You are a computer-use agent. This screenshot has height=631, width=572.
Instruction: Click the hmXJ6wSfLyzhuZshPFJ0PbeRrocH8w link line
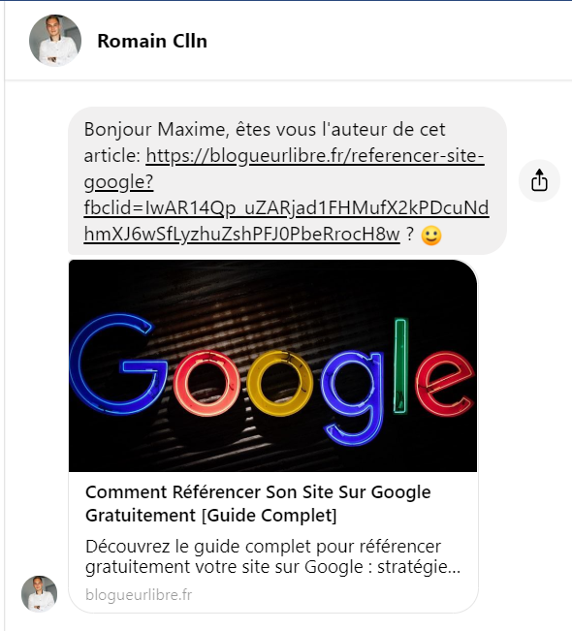pos(242,235)
